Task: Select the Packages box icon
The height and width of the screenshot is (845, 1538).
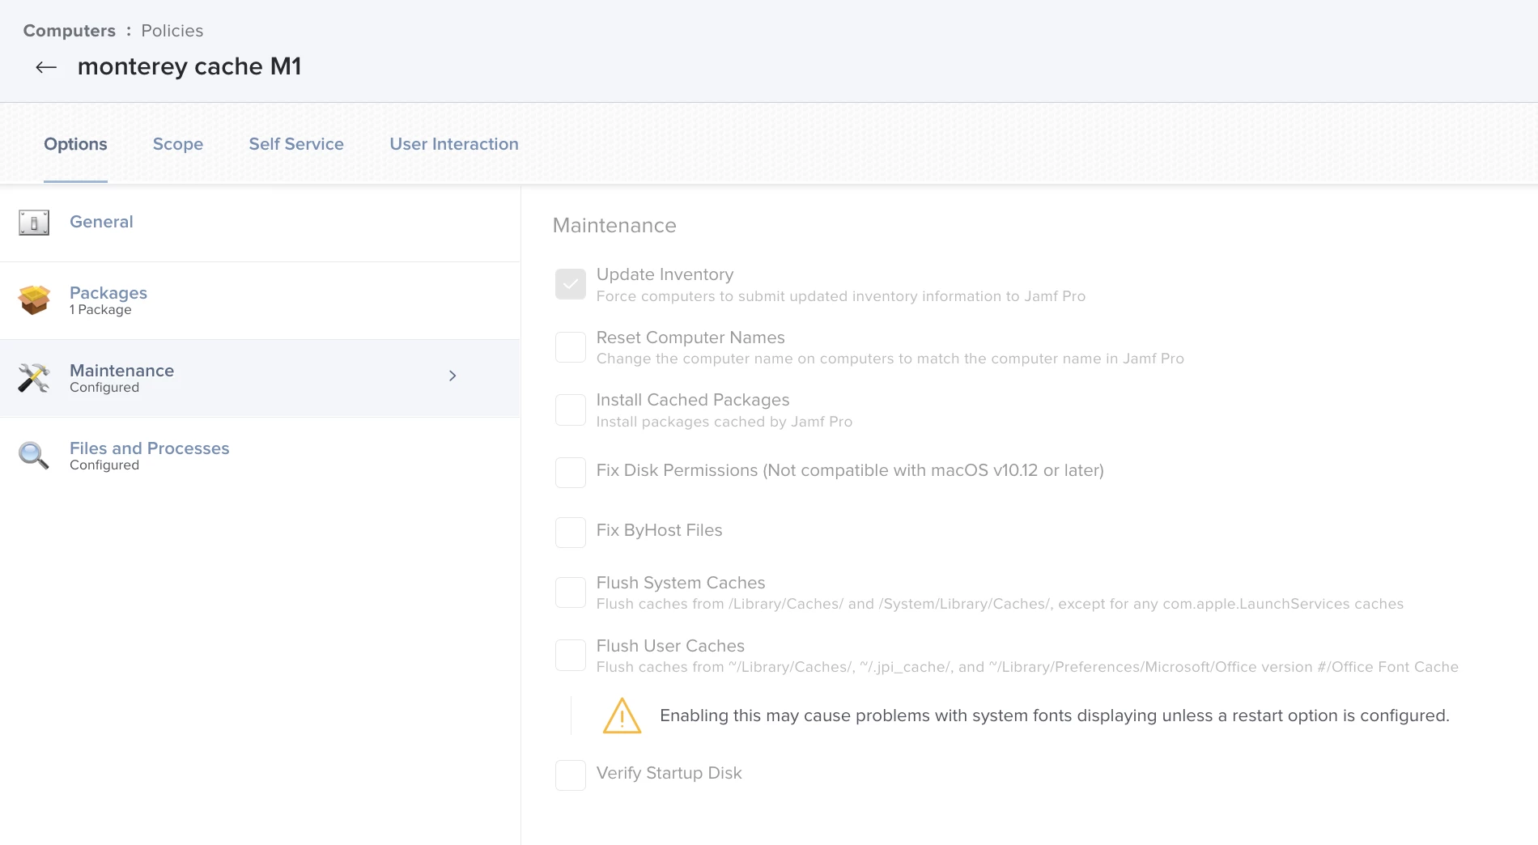Action: pyautogui.click(x=34, y=300)
